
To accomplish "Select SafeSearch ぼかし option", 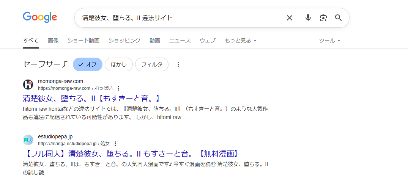I will click(119, 64).
